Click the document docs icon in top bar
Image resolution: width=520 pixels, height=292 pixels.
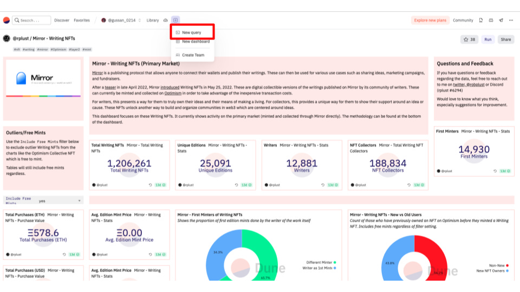pos(481,20)
